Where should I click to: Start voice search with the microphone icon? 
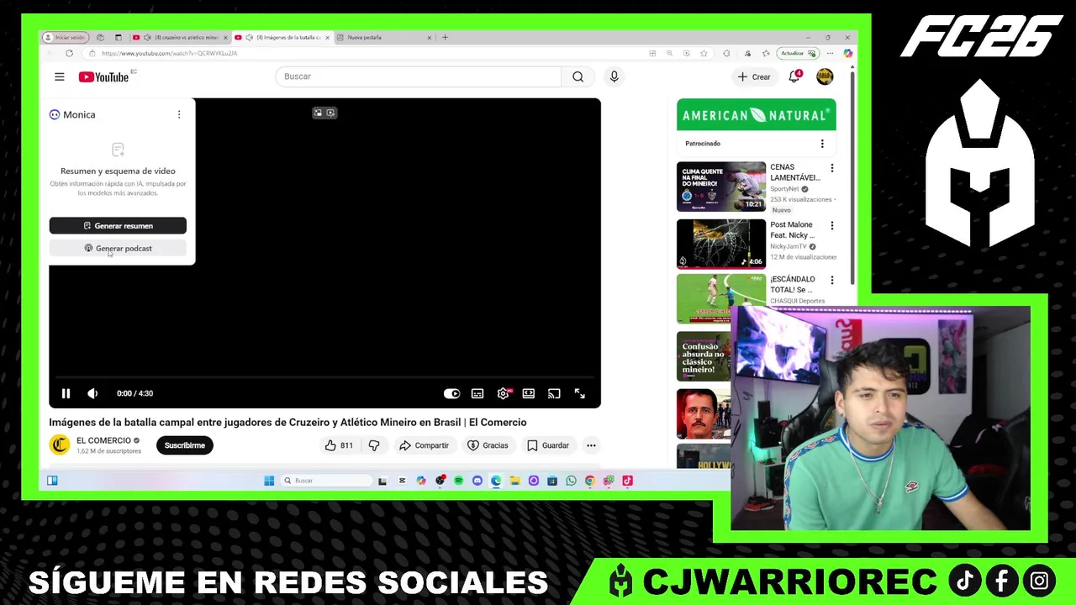click(x=614, y=76)
